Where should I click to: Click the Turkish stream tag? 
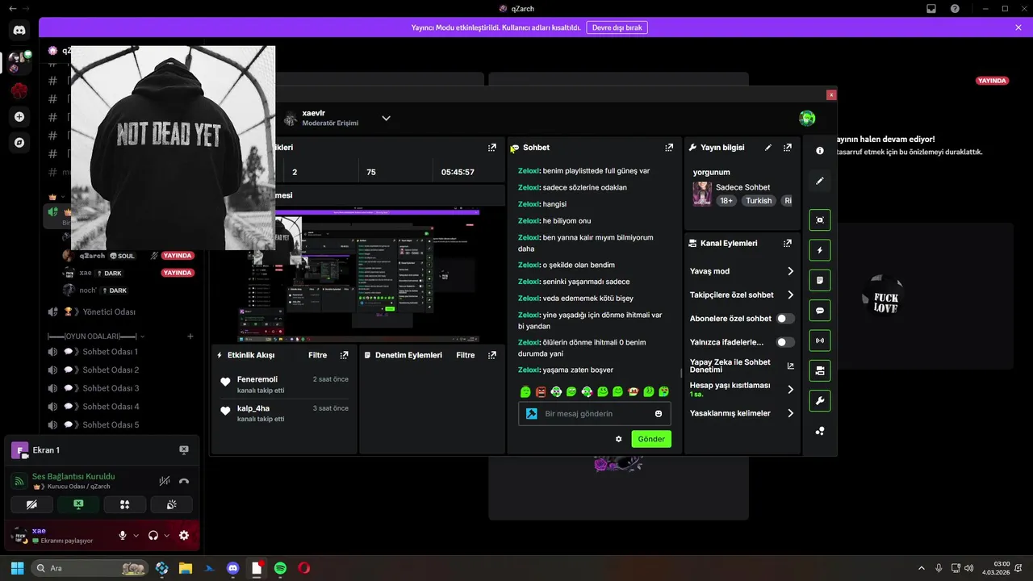[759, 200]
